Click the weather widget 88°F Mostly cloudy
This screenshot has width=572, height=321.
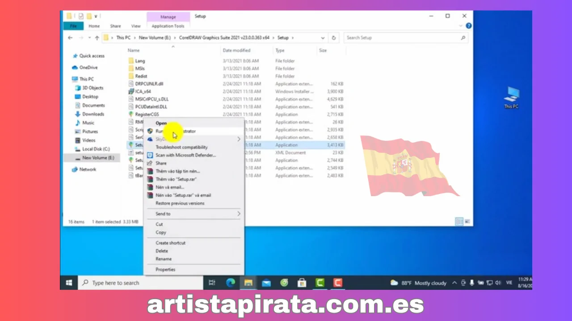click(418, 283)
